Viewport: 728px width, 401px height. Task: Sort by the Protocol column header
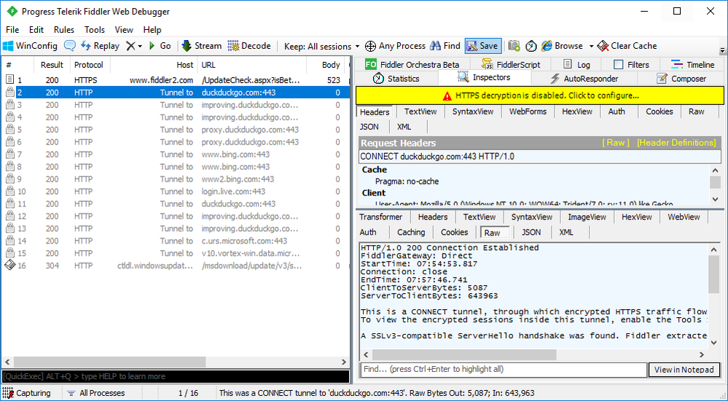(89, 65)
